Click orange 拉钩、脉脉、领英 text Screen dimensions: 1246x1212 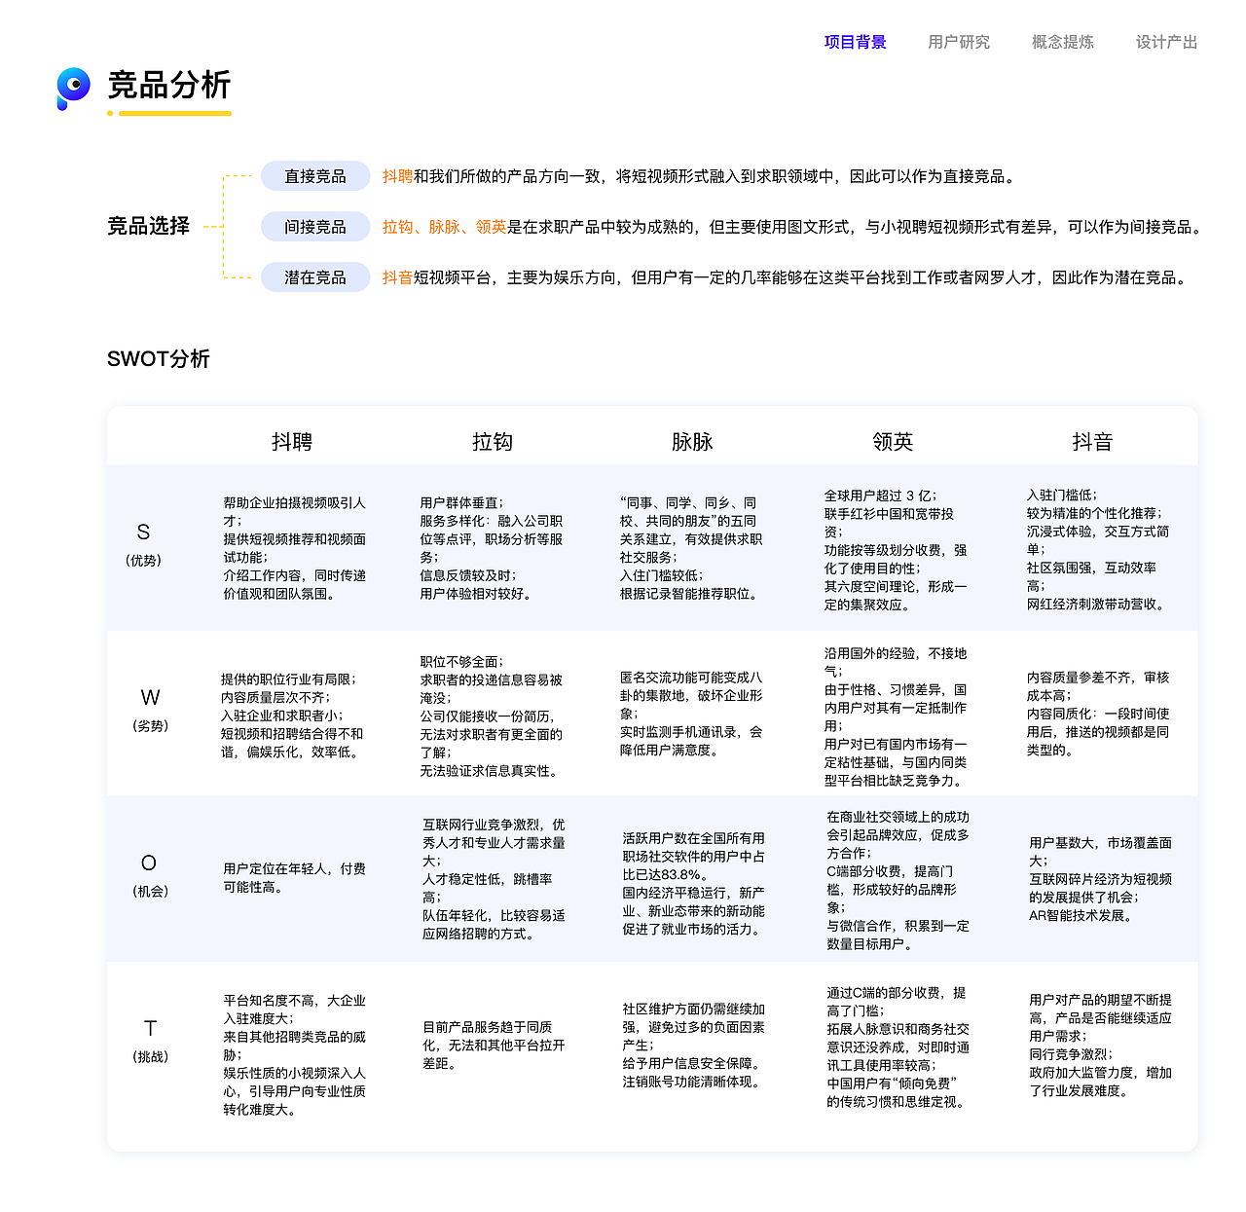coord(444,227)
